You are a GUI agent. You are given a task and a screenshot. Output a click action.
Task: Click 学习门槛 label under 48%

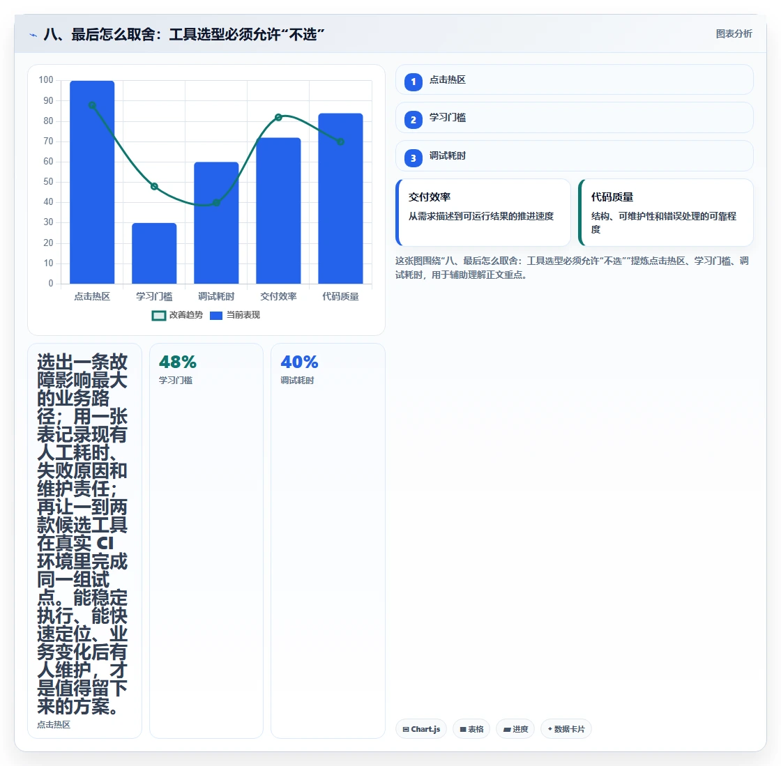[x=176, y=381]
